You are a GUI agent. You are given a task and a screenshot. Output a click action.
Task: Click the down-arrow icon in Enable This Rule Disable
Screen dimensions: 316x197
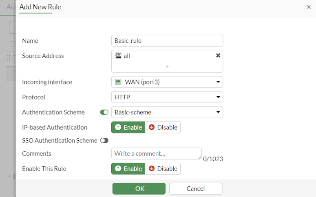click(x=152, y=168)
